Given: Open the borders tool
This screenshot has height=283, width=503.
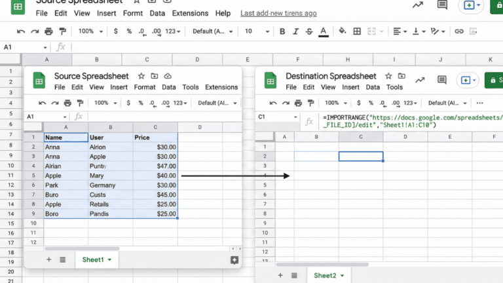Looking at the screenshot, I should [x=357, y=31].
